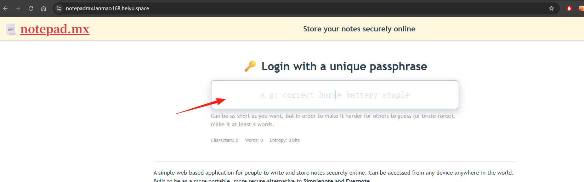
Task: View site information icon beside the URL
Action: click(x=59, y=8)
